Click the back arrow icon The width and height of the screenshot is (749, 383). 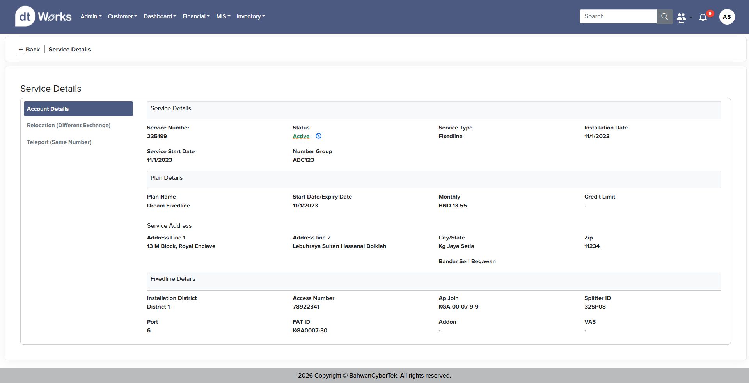click(x=21, y=50)
